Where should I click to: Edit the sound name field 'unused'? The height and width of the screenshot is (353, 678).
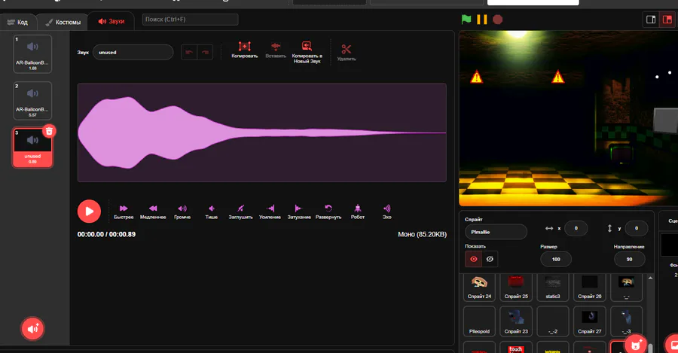pyautogui.click(x=133, y=52)
